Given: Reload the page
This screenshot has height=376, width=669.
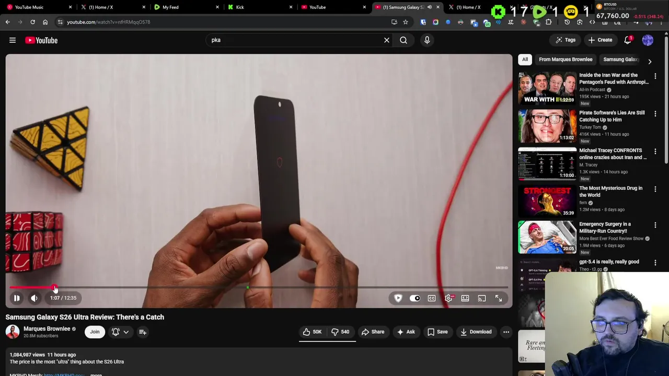Looking at the screenshot, I should tap(32, 22).
